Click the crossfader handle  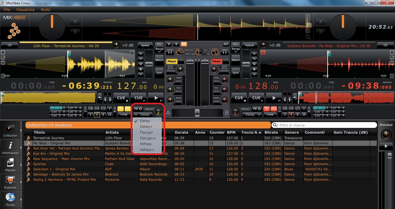click(x=197, y=113)
